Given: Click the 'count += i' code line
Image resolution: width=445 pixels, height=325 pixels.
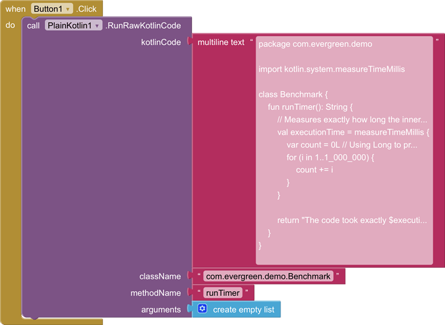Looking at the screenshot, I should (x=314, y=170).
